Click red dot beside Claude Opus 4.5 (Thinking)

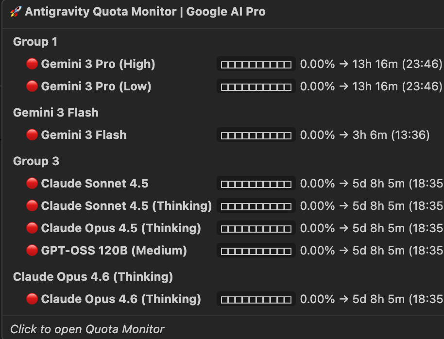click(x=32, y=228)
